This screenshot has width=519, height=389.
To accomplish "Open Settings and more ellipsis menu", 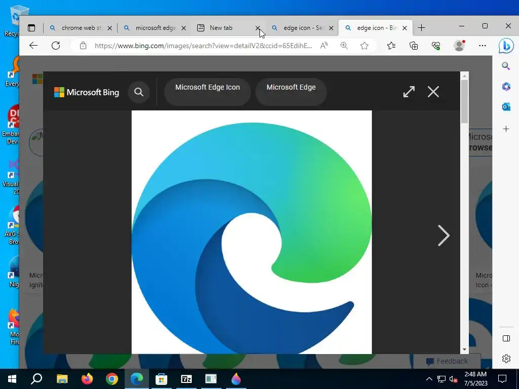I will point(483,46).
